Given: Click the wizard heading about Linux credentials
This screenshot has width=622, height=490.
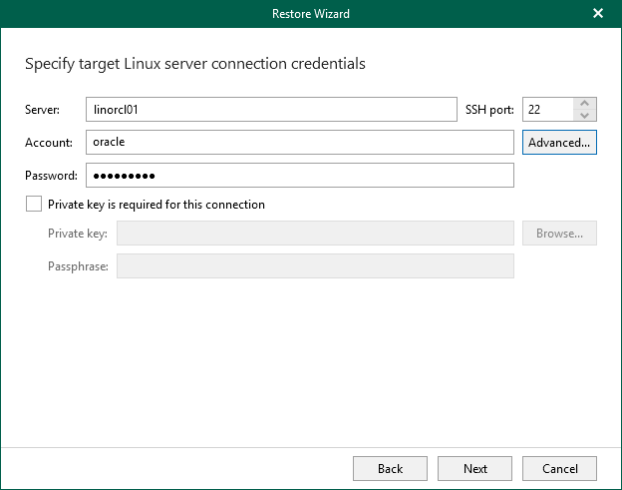Looking at the screenshot, I should click(x=194, y=64).
